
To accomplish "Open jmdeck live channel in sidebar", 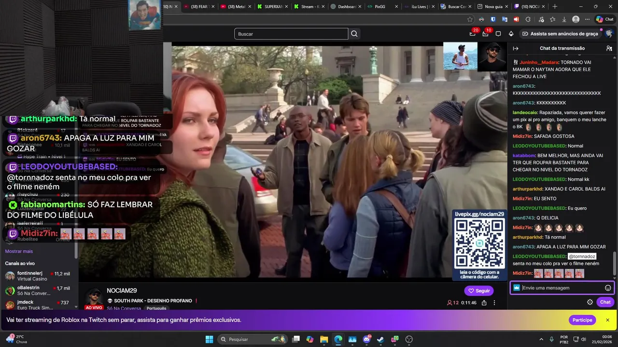I will tap(38, 305).
